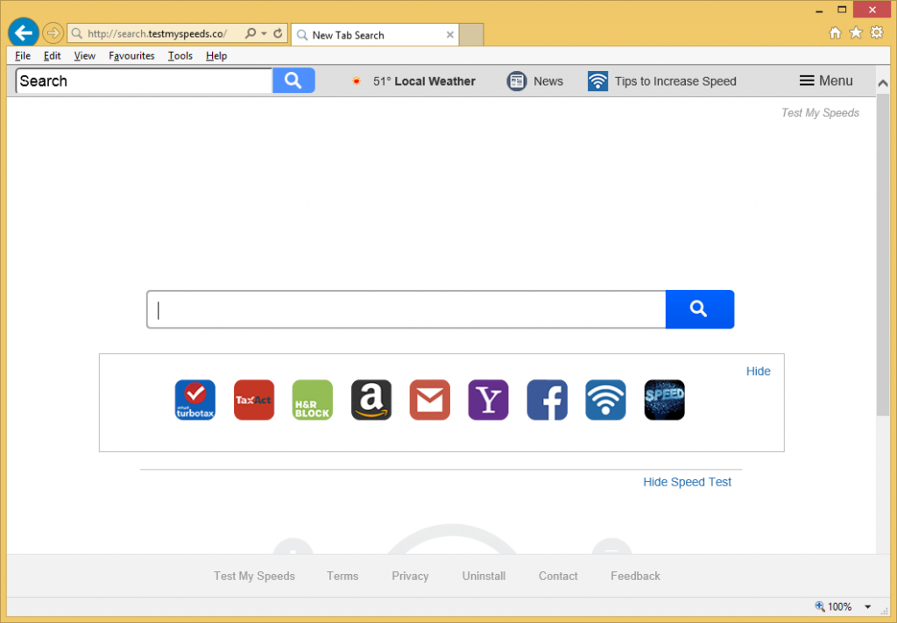897x623 pixels.
Task: Open the File menu
Action: (x=23, y=55)
